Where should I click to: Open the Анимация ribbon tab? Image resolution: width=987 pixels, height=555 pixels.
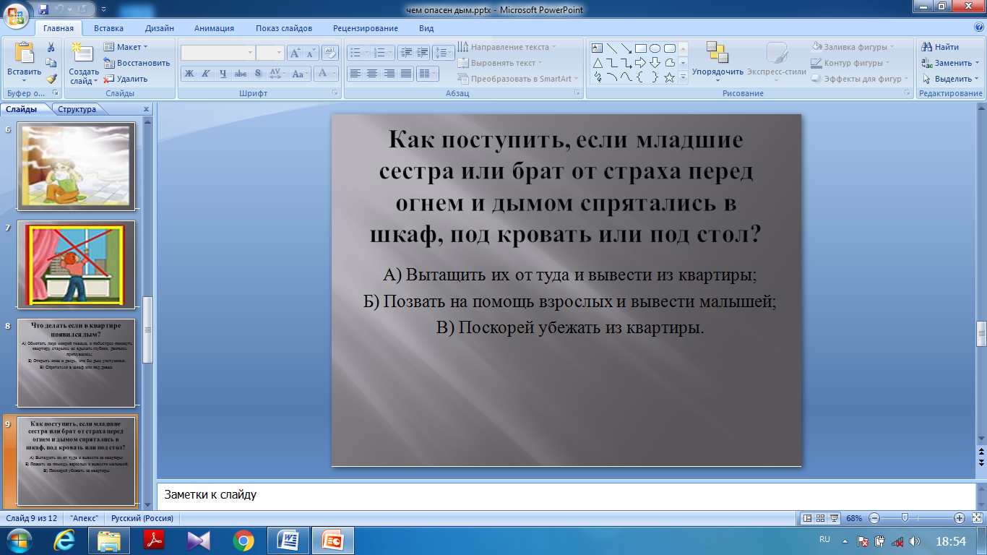(x=214, y=28)
